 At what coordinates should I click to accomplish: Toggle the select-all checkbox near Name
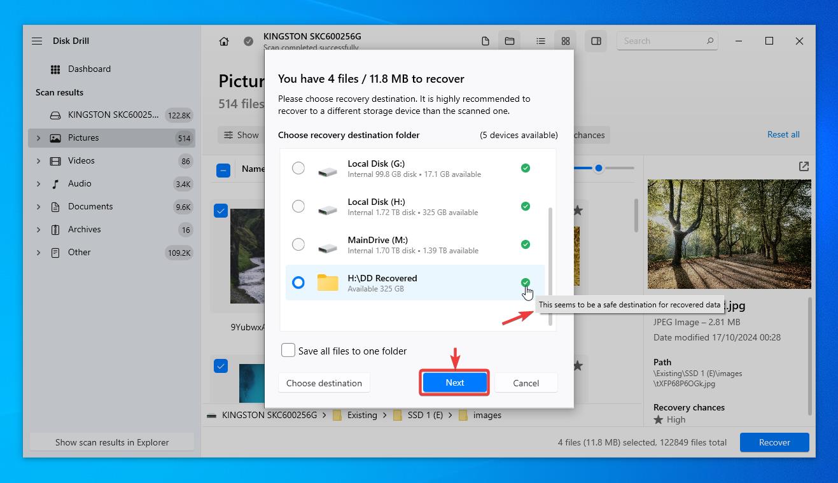tap(223, 170)
